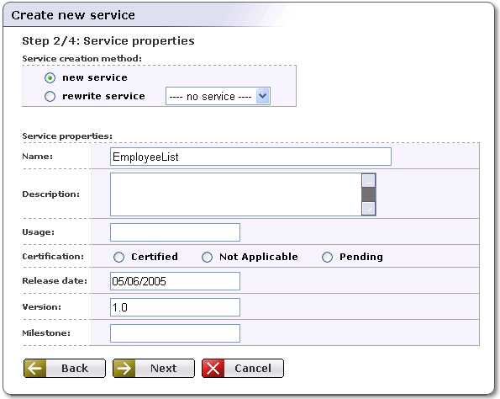The width and height of the screenshot is (500, 399).
Task: Cancel the service creation wizard
Action: coord(243,369)
